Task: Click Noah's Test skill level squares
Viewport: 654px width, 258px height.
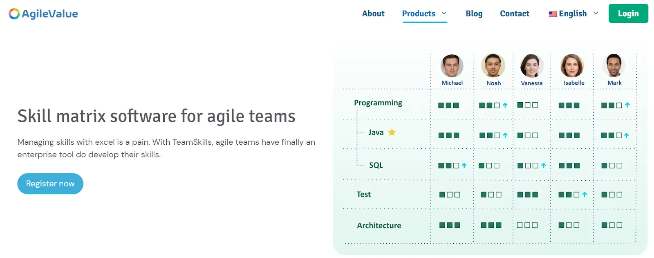Action: pos(491,195)
